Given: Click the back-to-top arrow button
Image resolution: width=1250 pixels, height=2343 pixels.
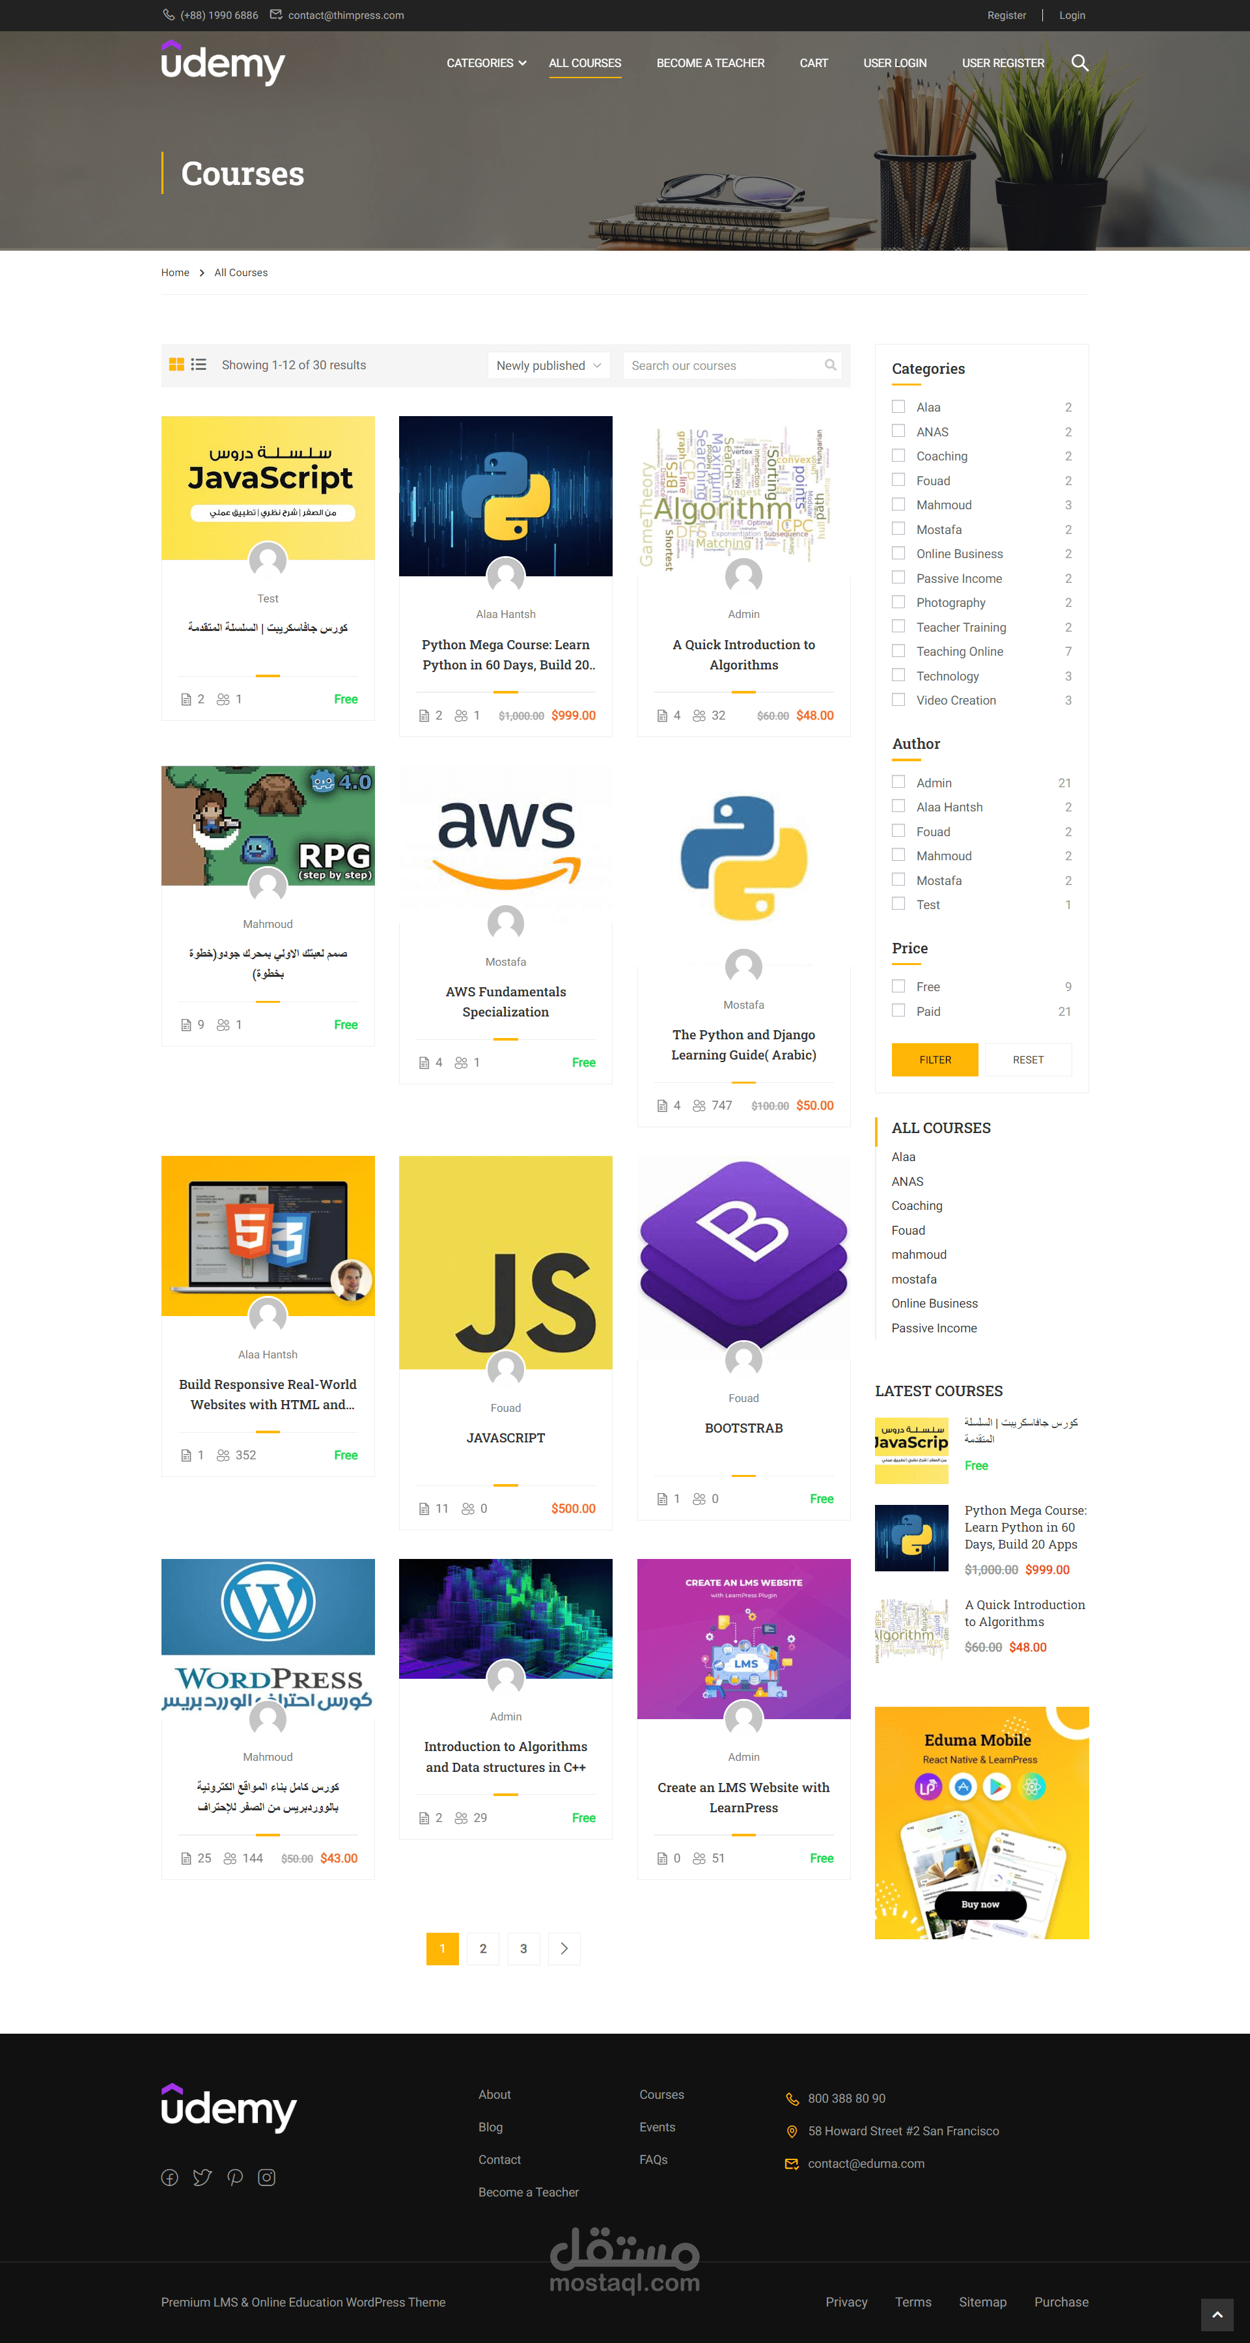Looking at the screenshot, I should pos(1216,2315).
